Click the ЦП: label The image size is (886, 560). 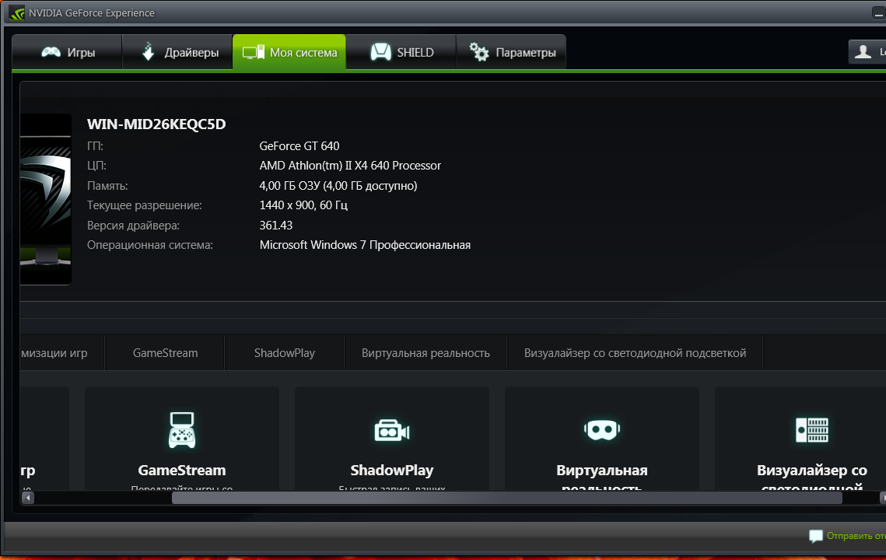(x=96, y=166)
